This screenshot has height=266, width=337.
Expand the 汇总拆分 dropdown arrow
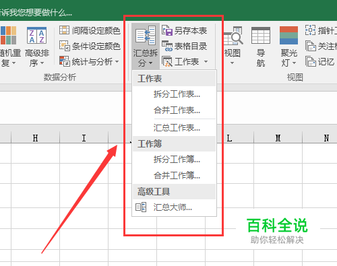click(x=151, y=63)
